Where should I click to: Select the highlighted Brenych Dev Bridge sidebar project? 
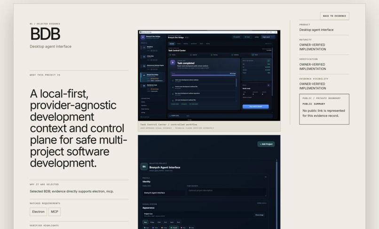pos(153,77)
